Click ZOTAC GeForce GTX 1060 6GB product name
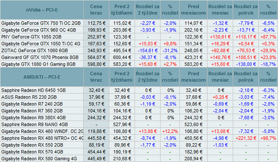This screenshot has width=278, height=162. [35, 50]
